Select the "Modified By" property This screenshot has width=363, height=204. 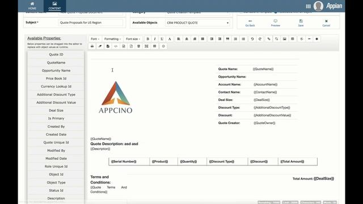[x=56, y=151]
